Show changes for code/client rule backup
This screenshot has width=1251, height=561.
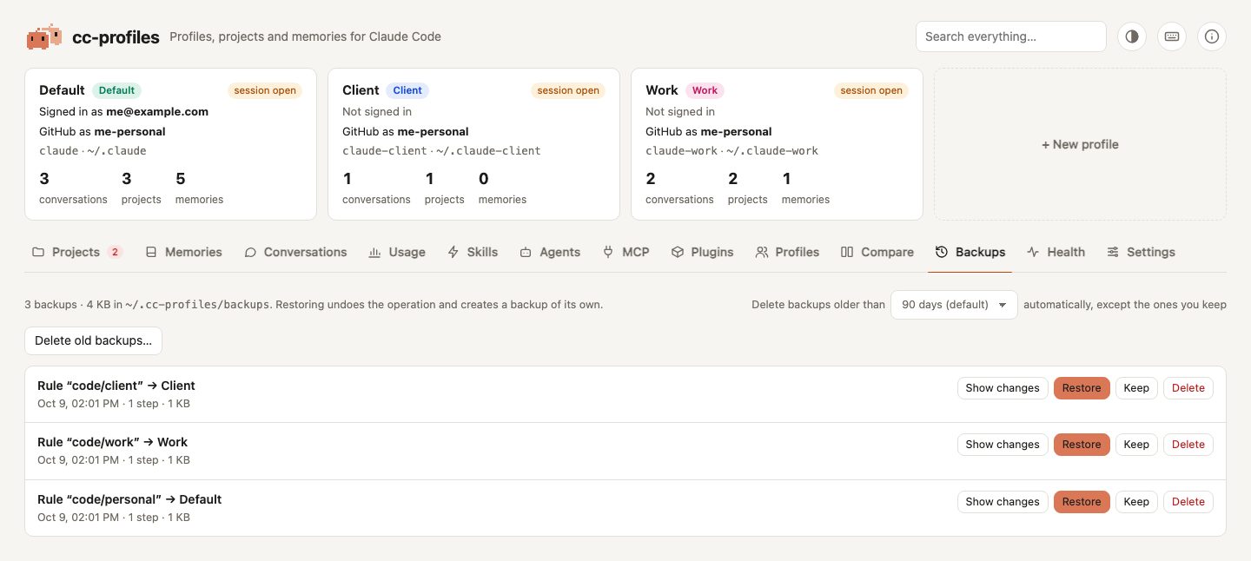1003,388
